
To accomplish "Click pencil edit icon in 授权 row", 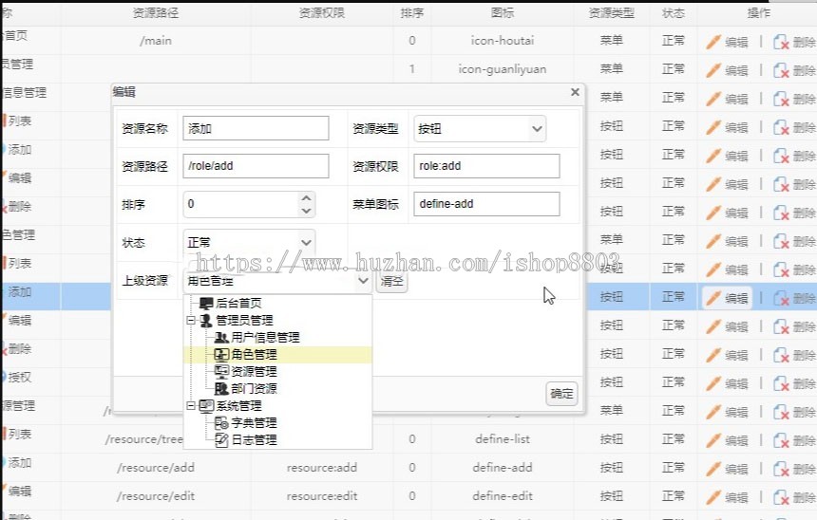I will tap(713, 383).
